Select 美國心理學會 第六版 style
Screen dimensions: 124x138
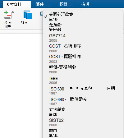(83, 16)
